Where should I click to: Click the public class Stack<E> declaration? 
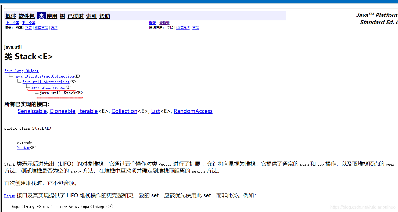[28, 128]
